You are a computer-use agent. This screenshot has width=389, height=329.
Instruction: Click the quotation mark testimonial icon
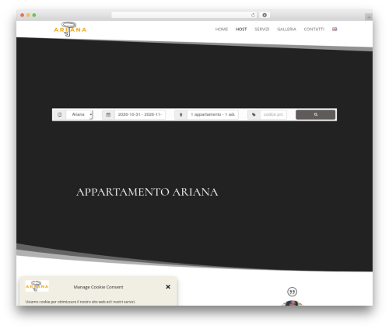click(x=292, y=292)
